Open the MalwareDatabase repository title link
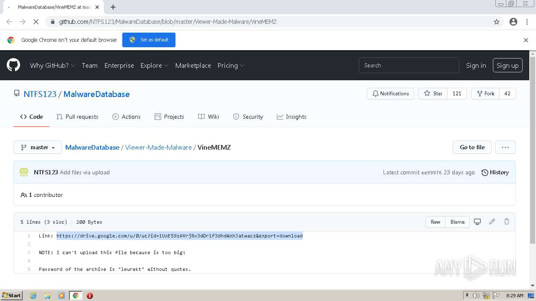 click(x=96, y=94)
